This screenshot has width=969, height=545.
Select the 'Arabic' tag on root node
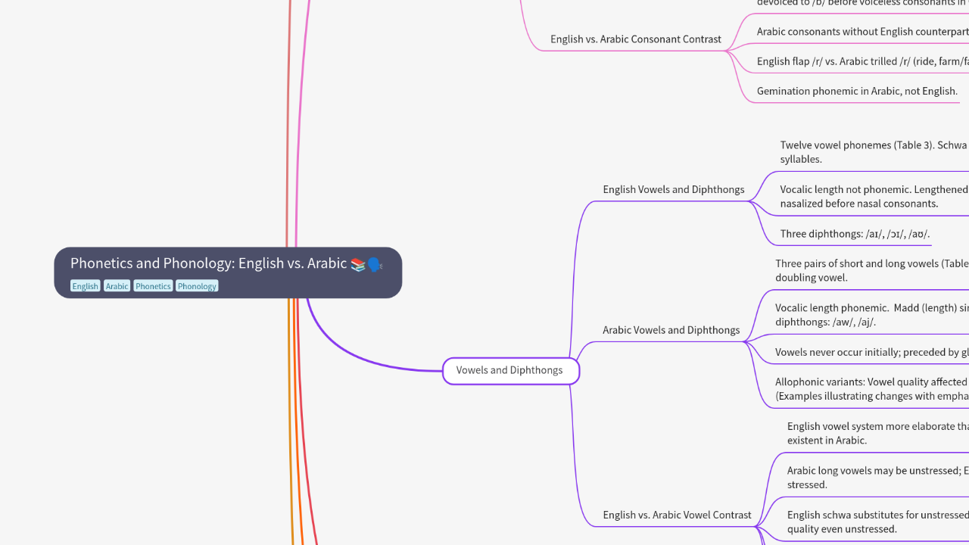(117, 286)
